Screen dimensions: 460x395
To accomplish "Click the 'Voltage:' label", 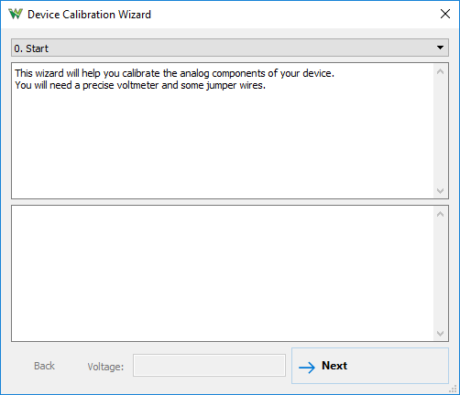I will point(105,367).
